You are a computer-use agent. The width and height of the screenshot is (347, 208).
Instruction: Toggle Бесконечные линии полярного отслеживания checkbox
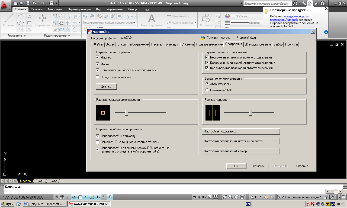point(207,57)
